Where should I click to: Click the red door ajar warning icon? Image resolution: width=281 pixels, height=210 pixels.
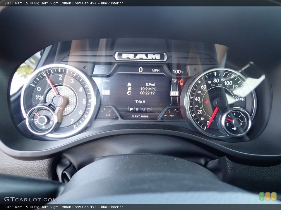coord(181,82)
